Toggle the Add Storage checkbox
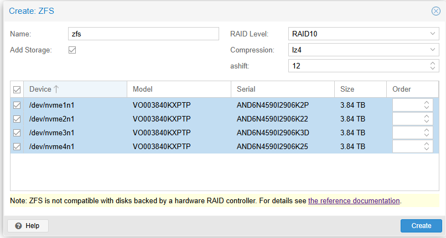Image resolution: width=446 pixels, height=238 pixels. [x=72, y=50]
